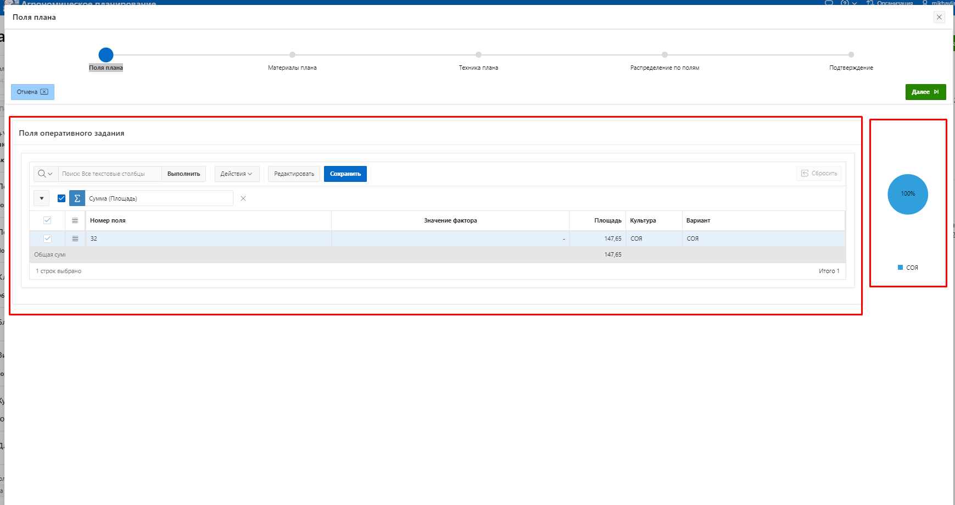
Task: Click the blue pie chart 100% slice
Action: click(x=907, y=195)
